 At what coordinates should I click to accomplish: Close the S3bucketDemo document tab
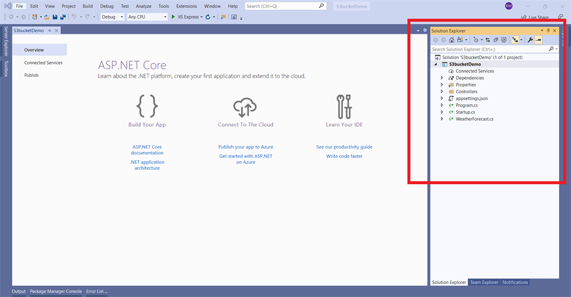tap(56, 31)
